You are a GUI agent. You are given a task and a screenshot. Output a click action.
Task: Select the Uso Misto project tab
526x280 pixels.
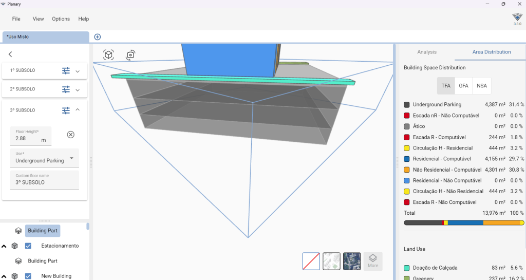[46, 37]
